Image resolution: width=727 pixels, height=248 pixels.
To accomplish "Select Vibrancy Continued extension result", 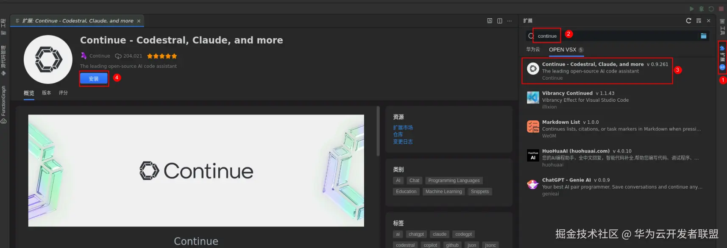I will pos(618,100).
